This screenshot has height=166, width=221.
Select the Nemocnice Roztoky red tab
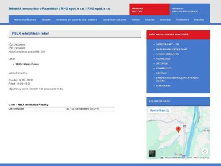pos(149,9)
